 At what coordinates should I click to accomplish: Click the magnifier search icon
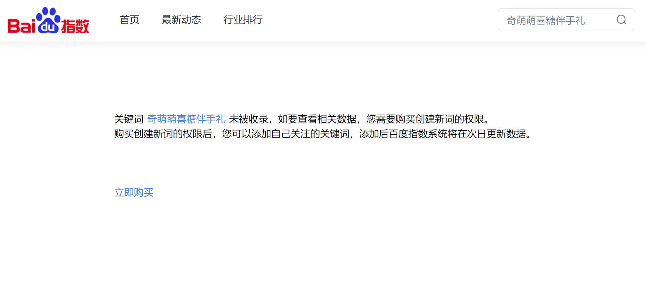pyautogui.click(x=621, y=20)
